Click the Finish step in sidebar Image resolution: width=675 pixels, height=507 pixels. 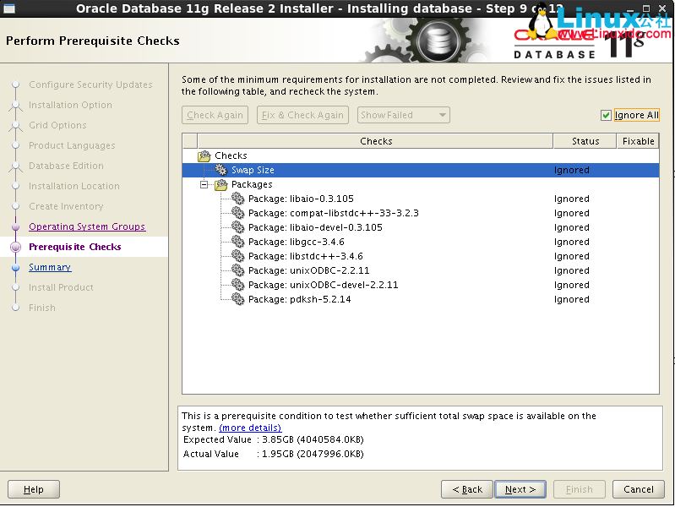pos(42,308)
